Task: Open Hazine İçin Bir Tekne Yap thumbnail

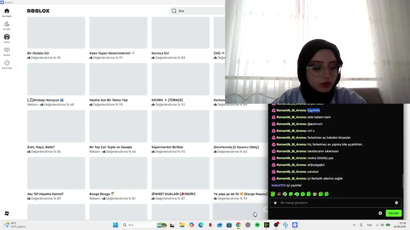Action: [118, 79]
